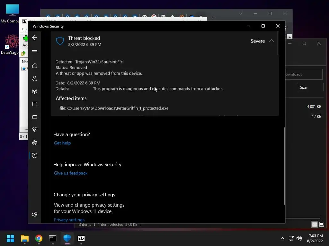Click the 17 KB file size entry
Screen dimensions: 329x246
click(x=316, y=116)
